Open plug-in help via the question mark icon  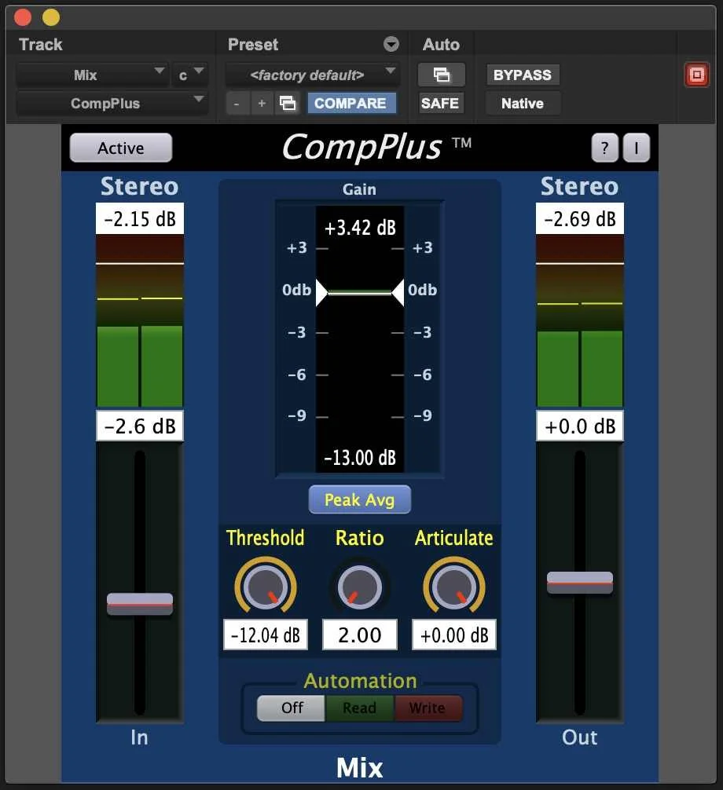point(604,148)
